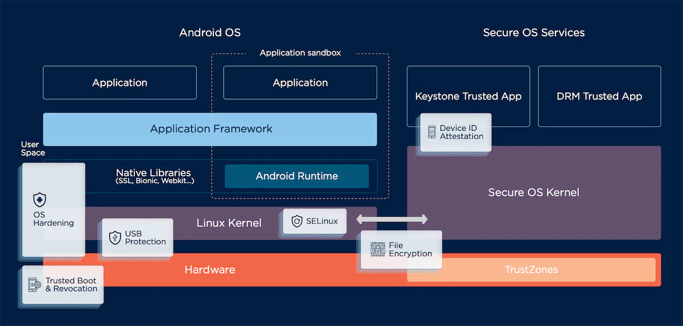Screen dimensions: 683x326
Task: Click the USB shield icon
Action: click(x=115, y=237)
